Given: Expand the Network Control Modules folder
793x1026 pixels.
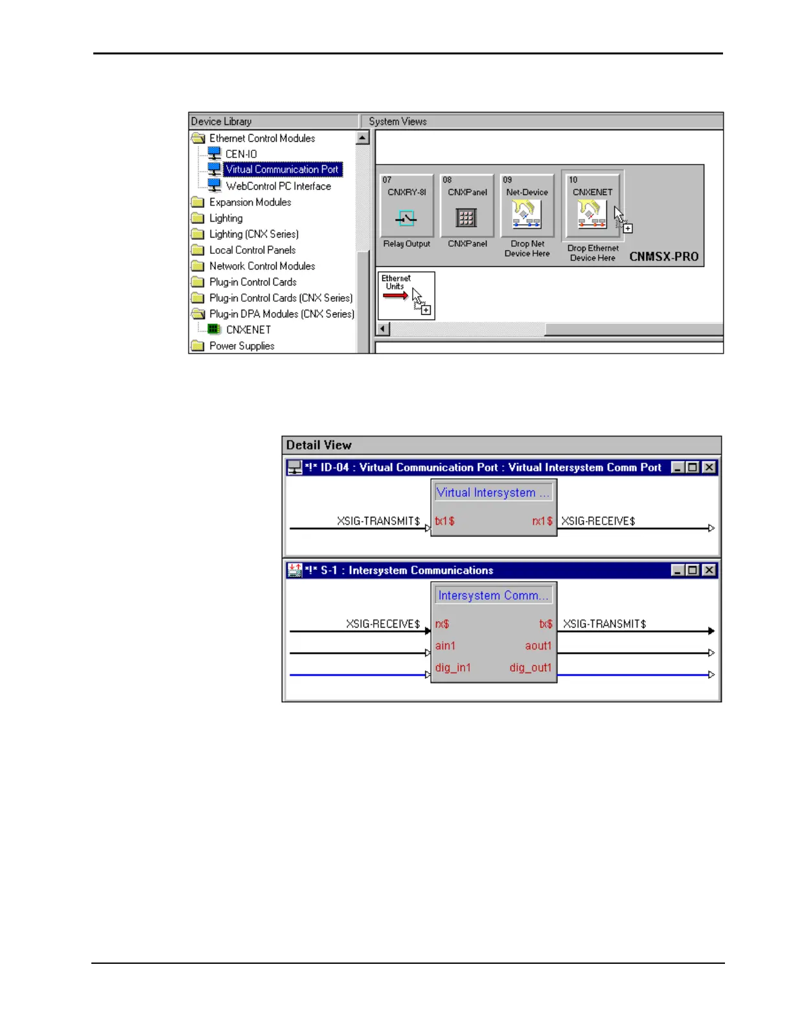Looking at the screenshot, I should click(198, 266).
